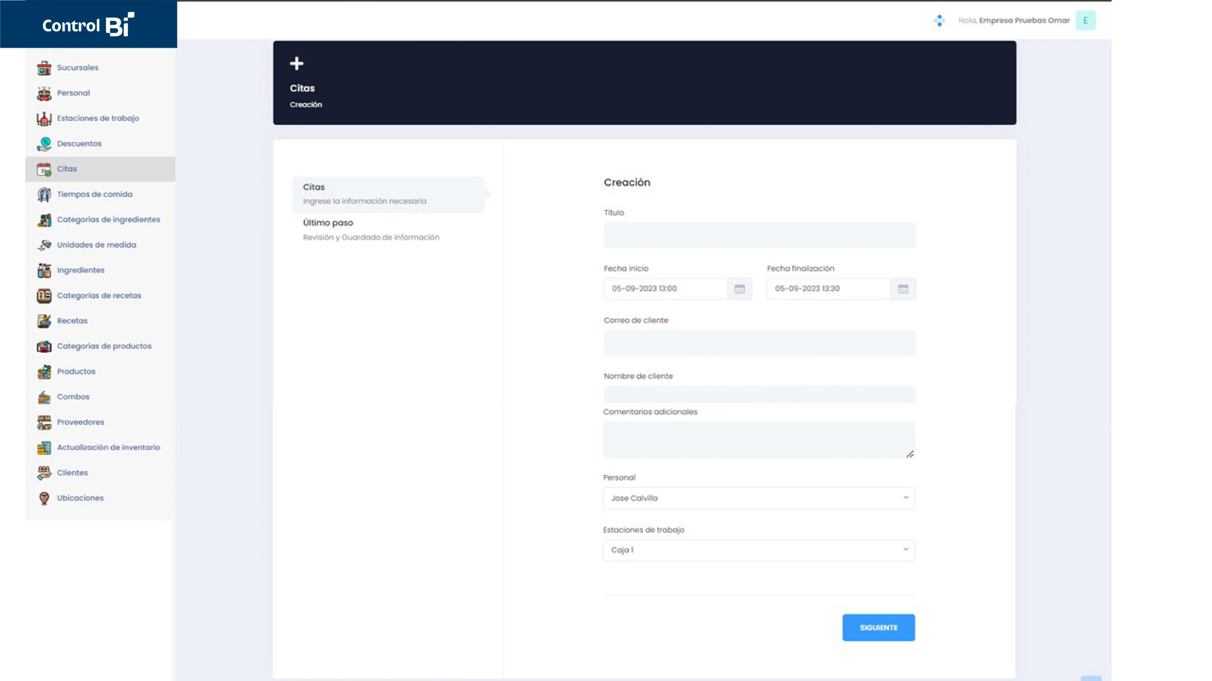Focus the Título input field
Image resolution: width=1212 pixels, height=681 pixels.
[x=759, y=235]
